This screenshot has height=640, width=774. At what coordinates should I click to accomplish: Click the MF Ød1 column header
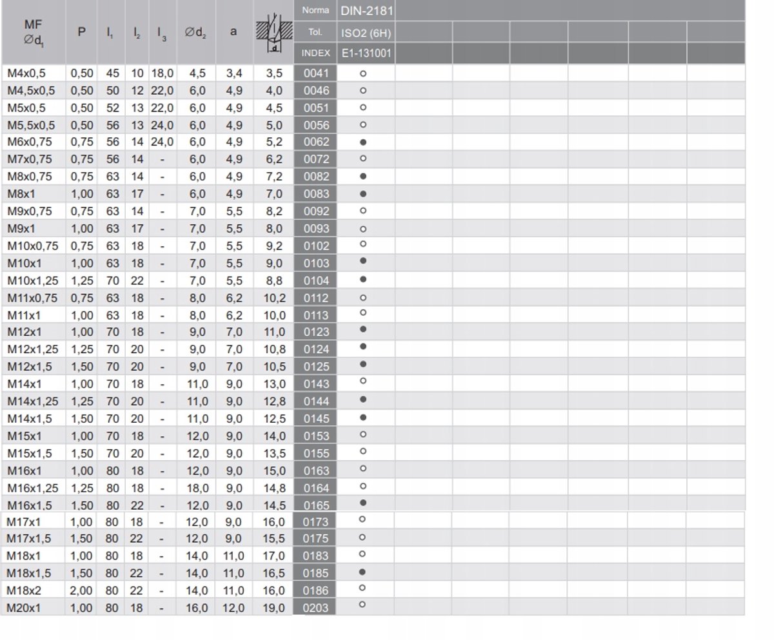(x=34, y=33)
